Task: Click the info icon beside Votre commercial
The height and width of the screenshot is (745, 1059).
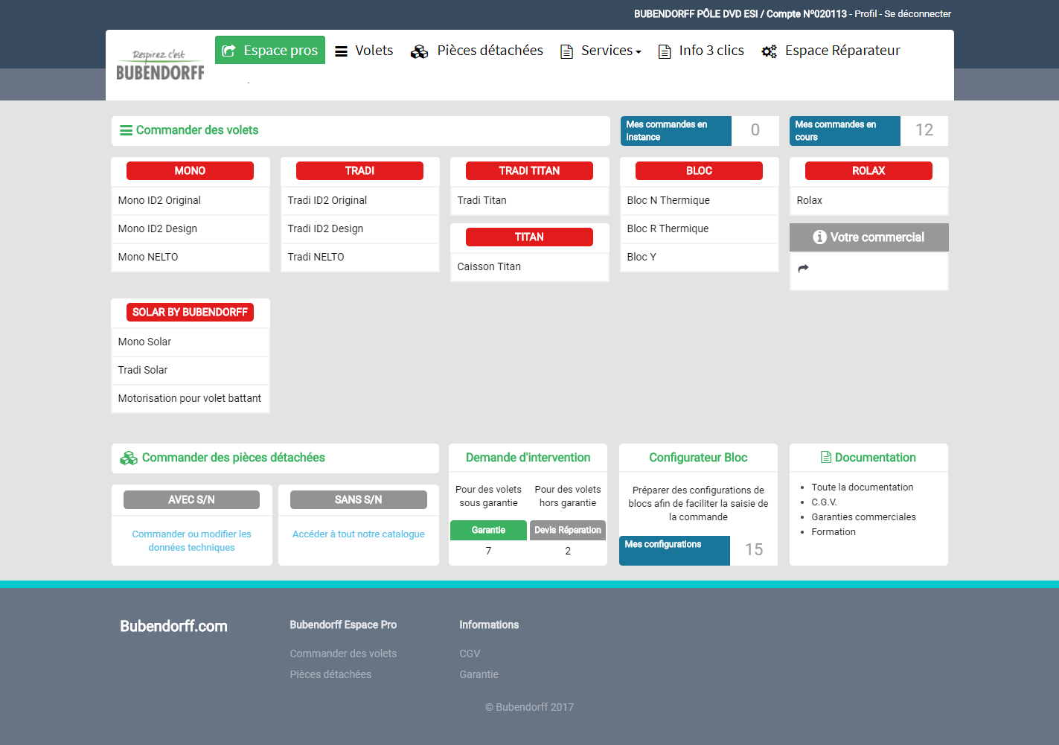Action: tap(819, 237)
